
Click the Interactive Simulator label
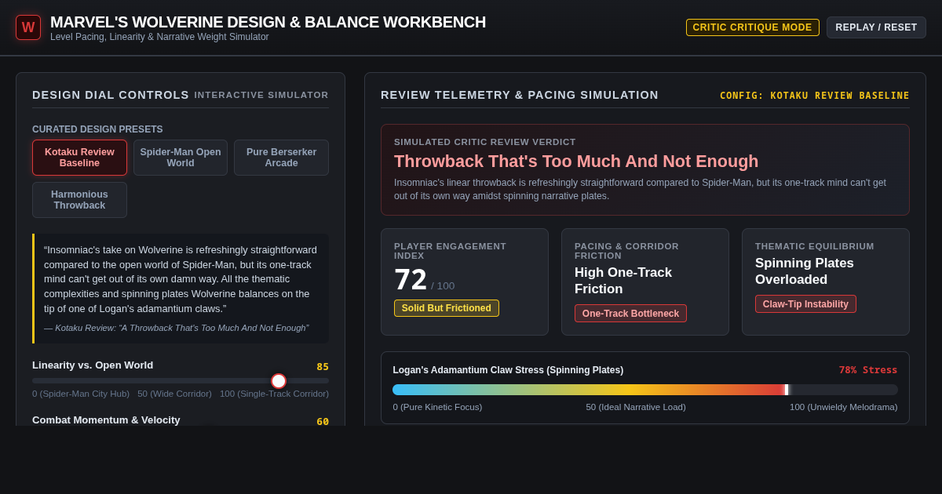coord(261,95)
